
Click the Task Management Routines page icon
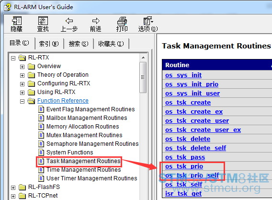(x=41, y=161)
